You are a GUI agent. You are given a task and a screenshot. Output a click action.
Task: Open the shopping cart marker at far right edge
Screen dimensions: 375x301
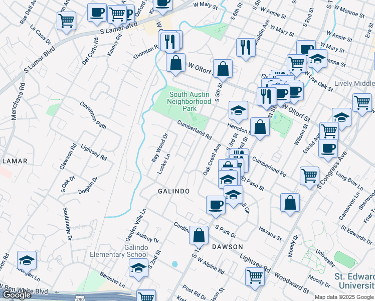(x=362, y=102)
